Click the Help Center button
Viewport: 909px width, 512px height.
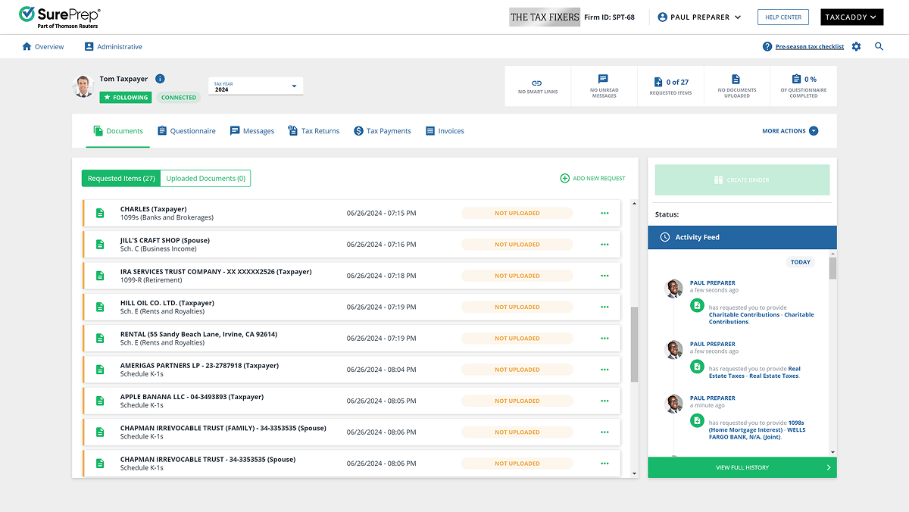pos(783,17)
